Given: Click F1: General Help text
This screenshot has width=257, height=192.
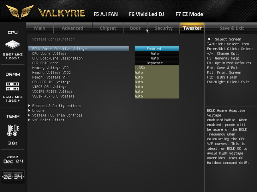Looking at the screenshot, I should coord(223,58).
